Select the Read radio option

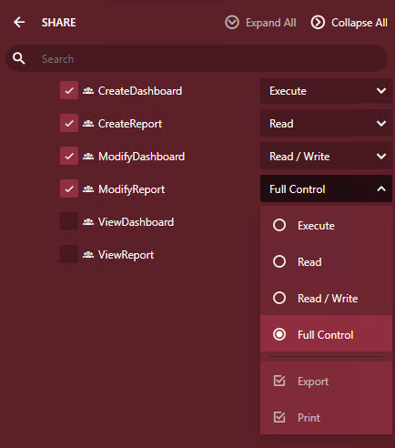[279, 261]
